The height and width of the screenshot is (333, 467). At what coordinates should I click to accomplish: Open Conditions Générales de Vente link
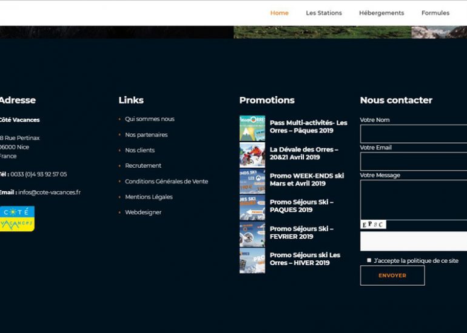tap(166, 182)
